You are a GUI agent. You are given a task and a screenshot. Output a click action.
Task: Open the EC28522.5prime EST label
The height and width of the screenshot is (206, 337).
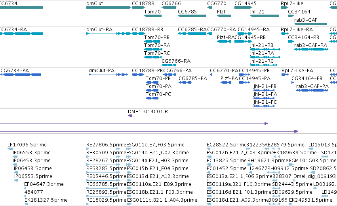pos(226,145)
